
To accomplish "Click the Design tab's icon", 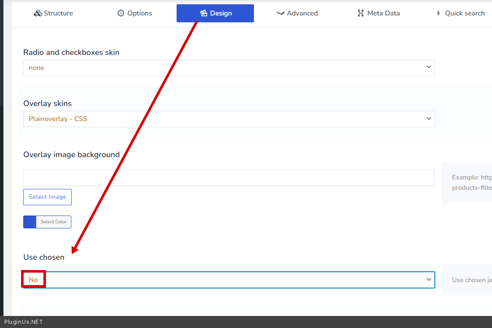I will pyautogui.click(x=204, y=13).
